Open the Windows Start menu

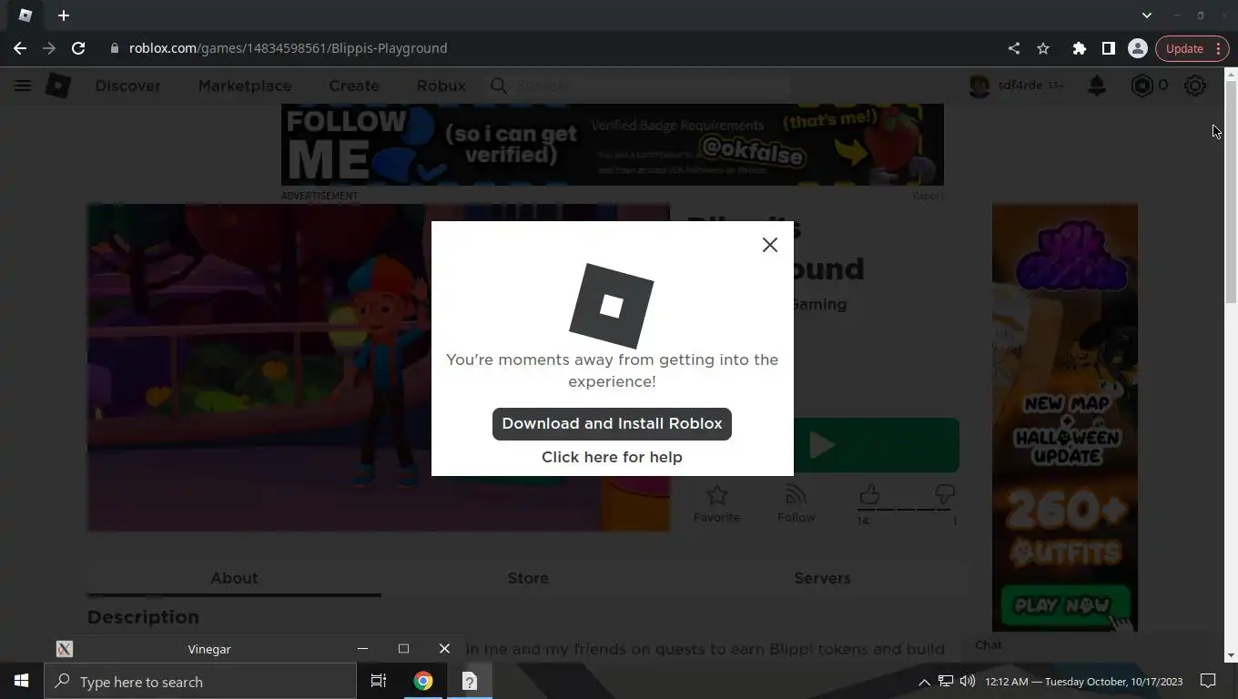tap(22, 681)
